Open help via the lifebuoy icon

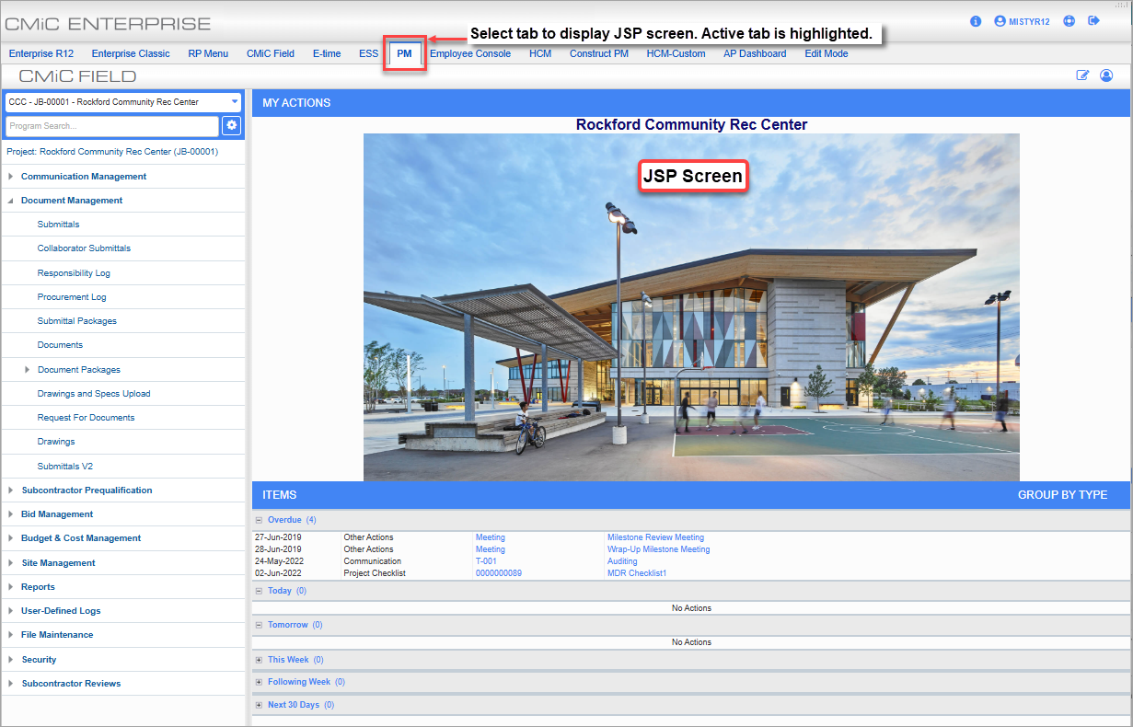[x=1069, y=20]
